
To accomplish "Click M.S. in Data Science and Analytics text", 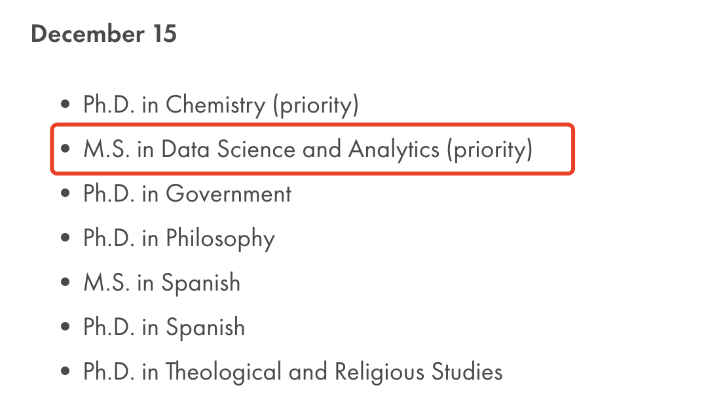I will tap(262, 149).
